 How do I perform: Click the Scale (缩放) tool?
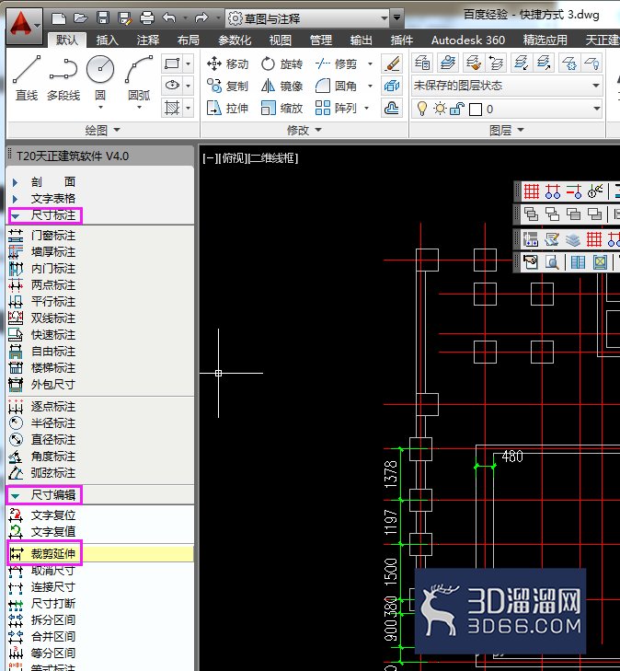281,108
